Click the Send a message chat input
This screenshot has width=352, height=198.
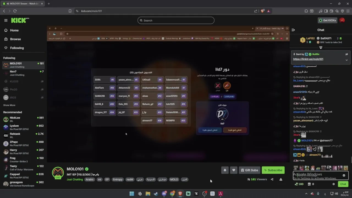(321, 176)
